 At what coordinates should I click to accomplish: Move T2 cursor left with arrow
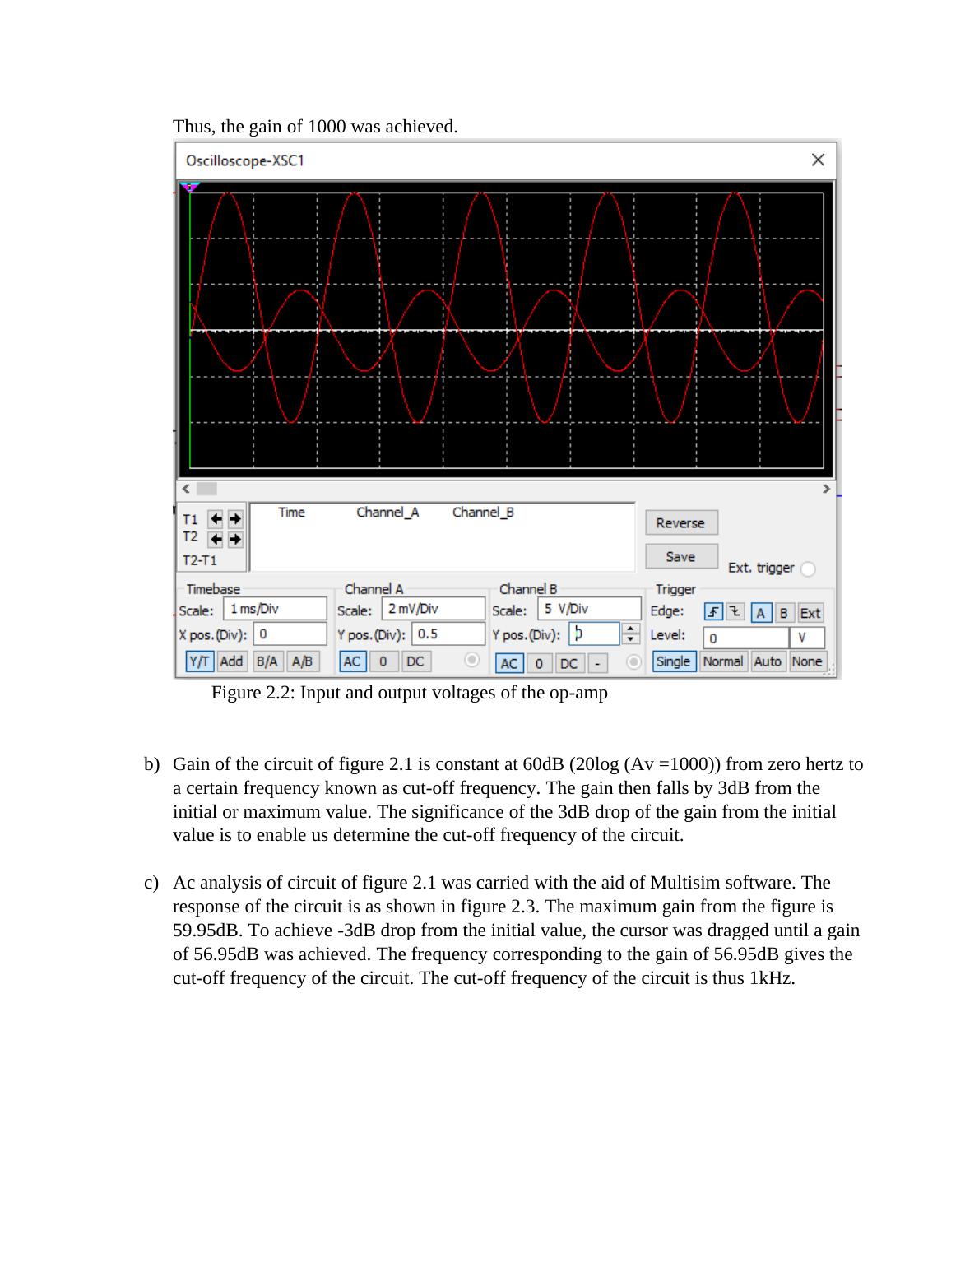tap(216, 540)
